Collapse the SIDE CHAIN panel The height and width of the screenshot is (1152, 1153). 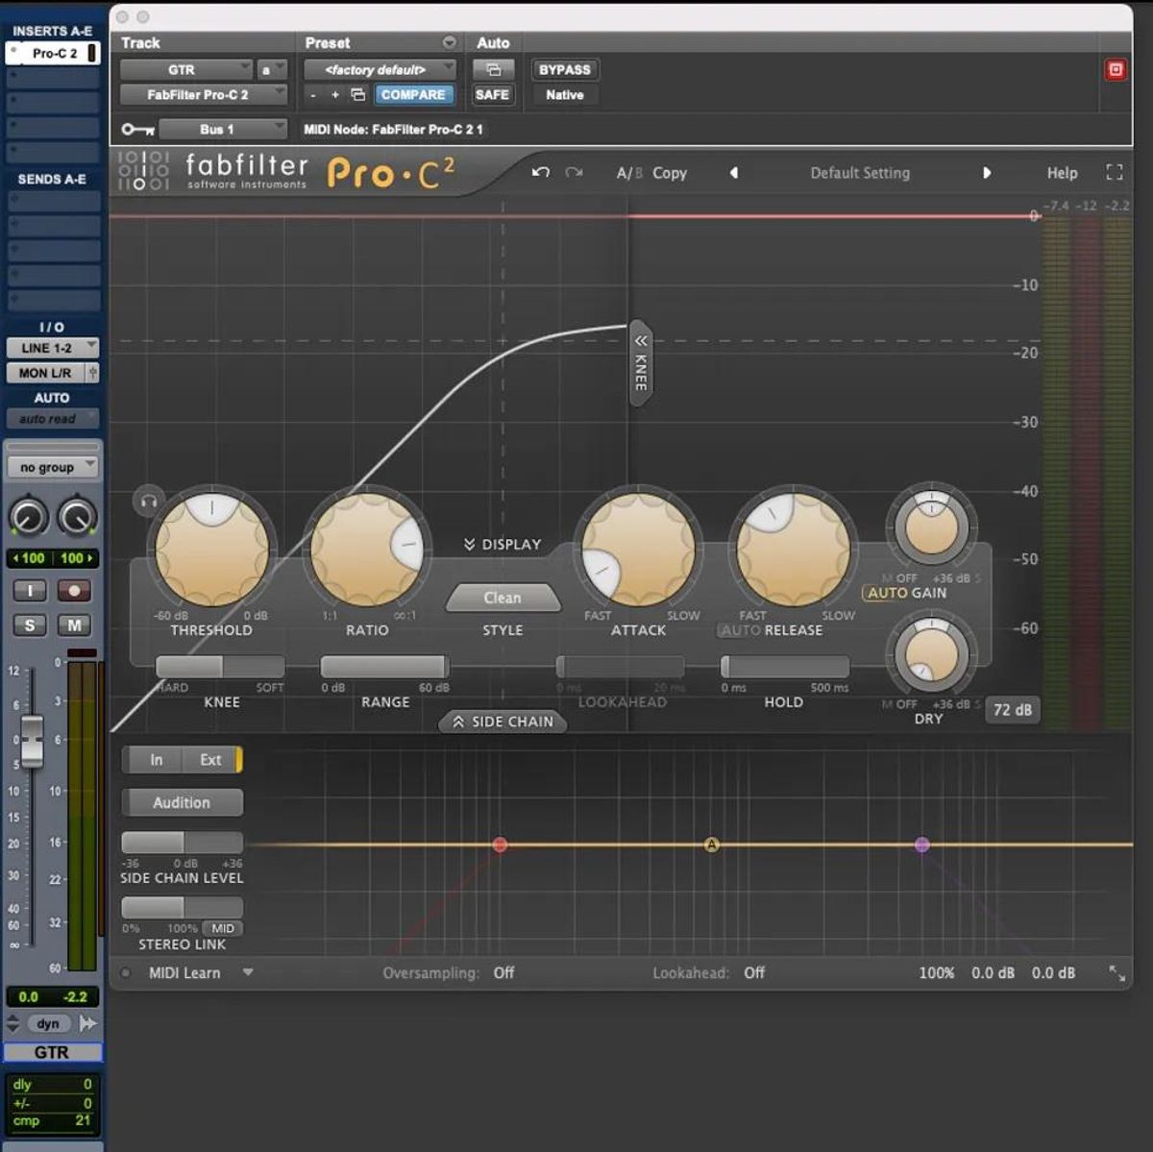(x=503, y=722)
